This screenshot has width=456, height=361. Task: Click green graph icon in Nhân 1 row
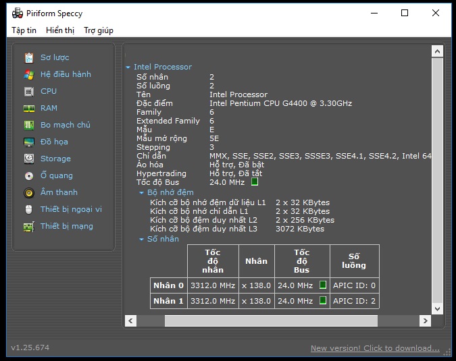coord(323,300)
